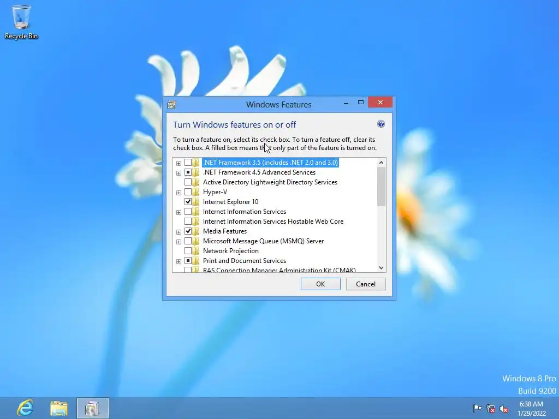Screen dimensions: 559x419
Task: Click the folder icon beside Internet Information Services
Action: (x=196, y=212)
